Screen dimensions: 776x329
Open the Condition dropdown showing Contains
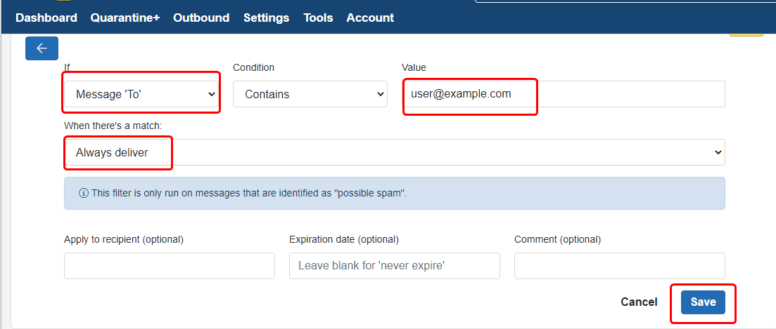click(x=310, y=94)
